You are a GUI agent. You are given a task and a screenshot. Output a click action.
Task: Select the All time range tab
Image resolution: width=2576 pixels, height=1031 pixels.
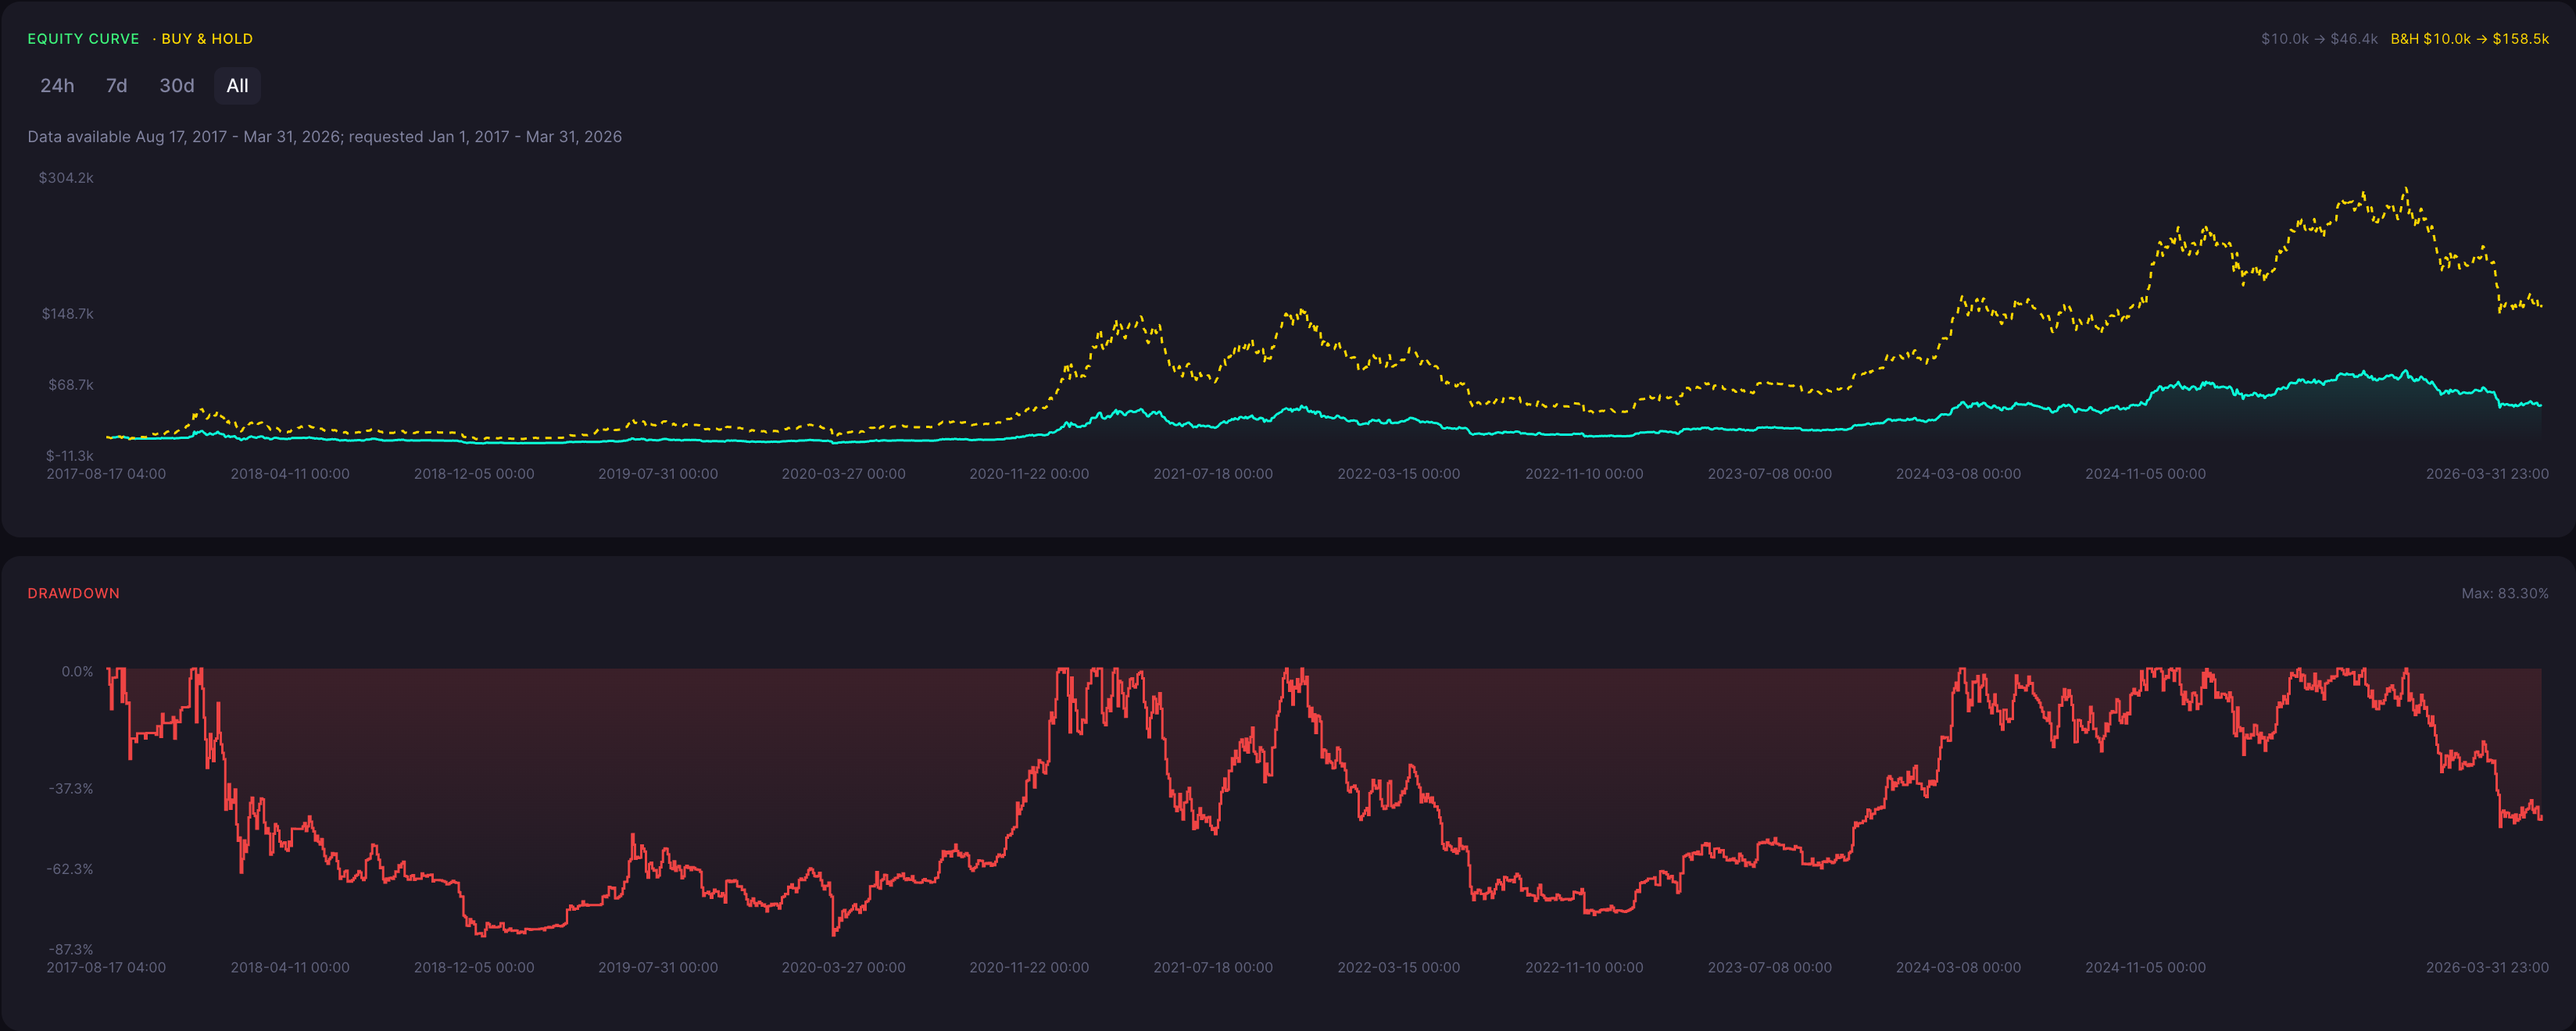237,86
